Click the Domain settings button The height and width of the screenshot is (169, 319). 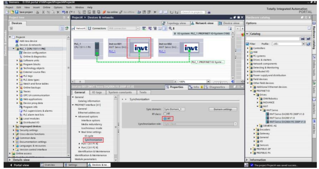point(223,109)
